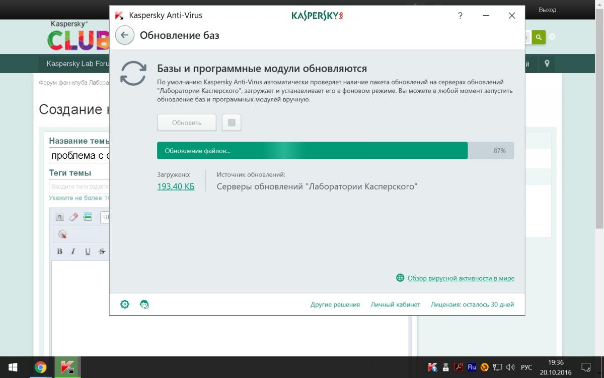This screenshot has height=378, width=604.
Task: Click Выход in the forum header
Action: (547, 10)
